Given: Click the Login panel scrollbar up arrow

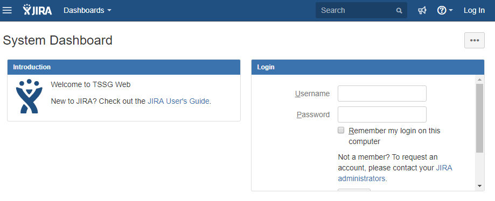Looking at the screenshot, I should [479, 80].
